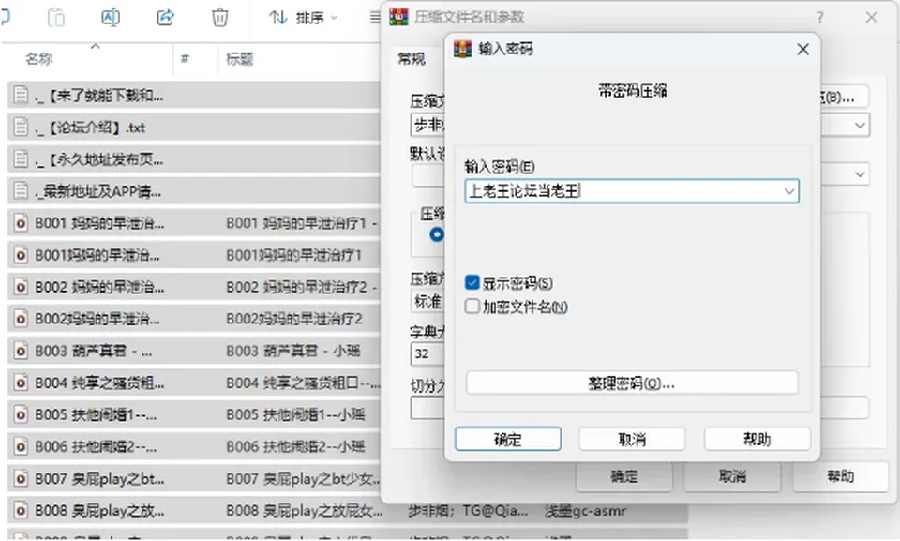The height and width of the screenshot is (541, 900).
Task: Close the 输入密码 dialog with X
Action: (803, 50)
